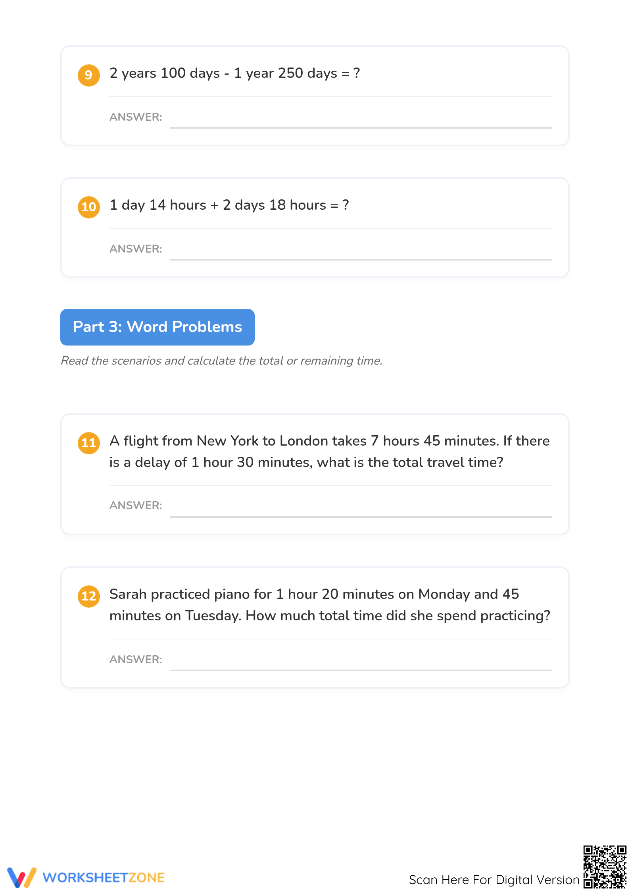Click the answer line for Sarah's piano question
This screenshot has height=892, width=630.
[x=361, y=670]
